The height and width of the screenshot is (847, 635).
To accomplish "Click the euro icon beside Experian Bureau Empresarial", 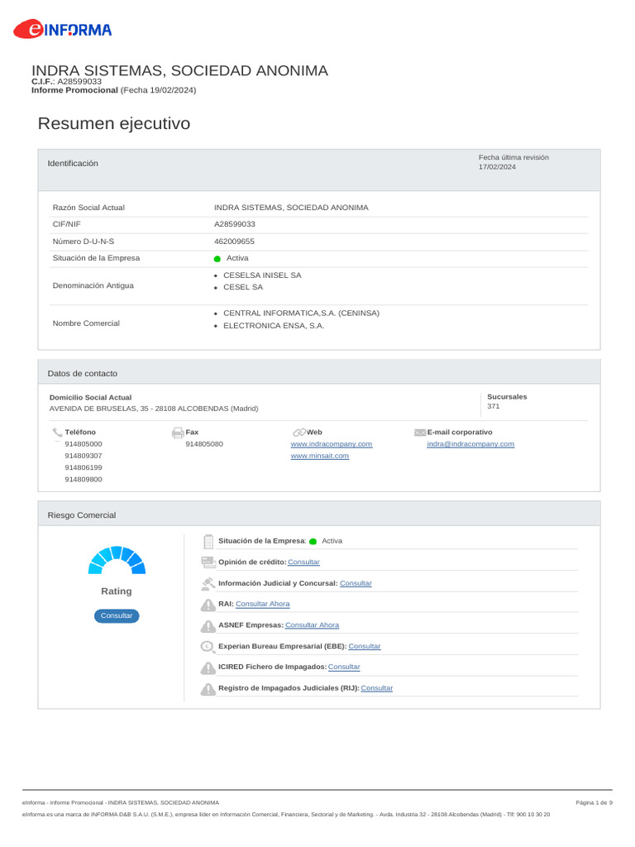I will (208, 646).
